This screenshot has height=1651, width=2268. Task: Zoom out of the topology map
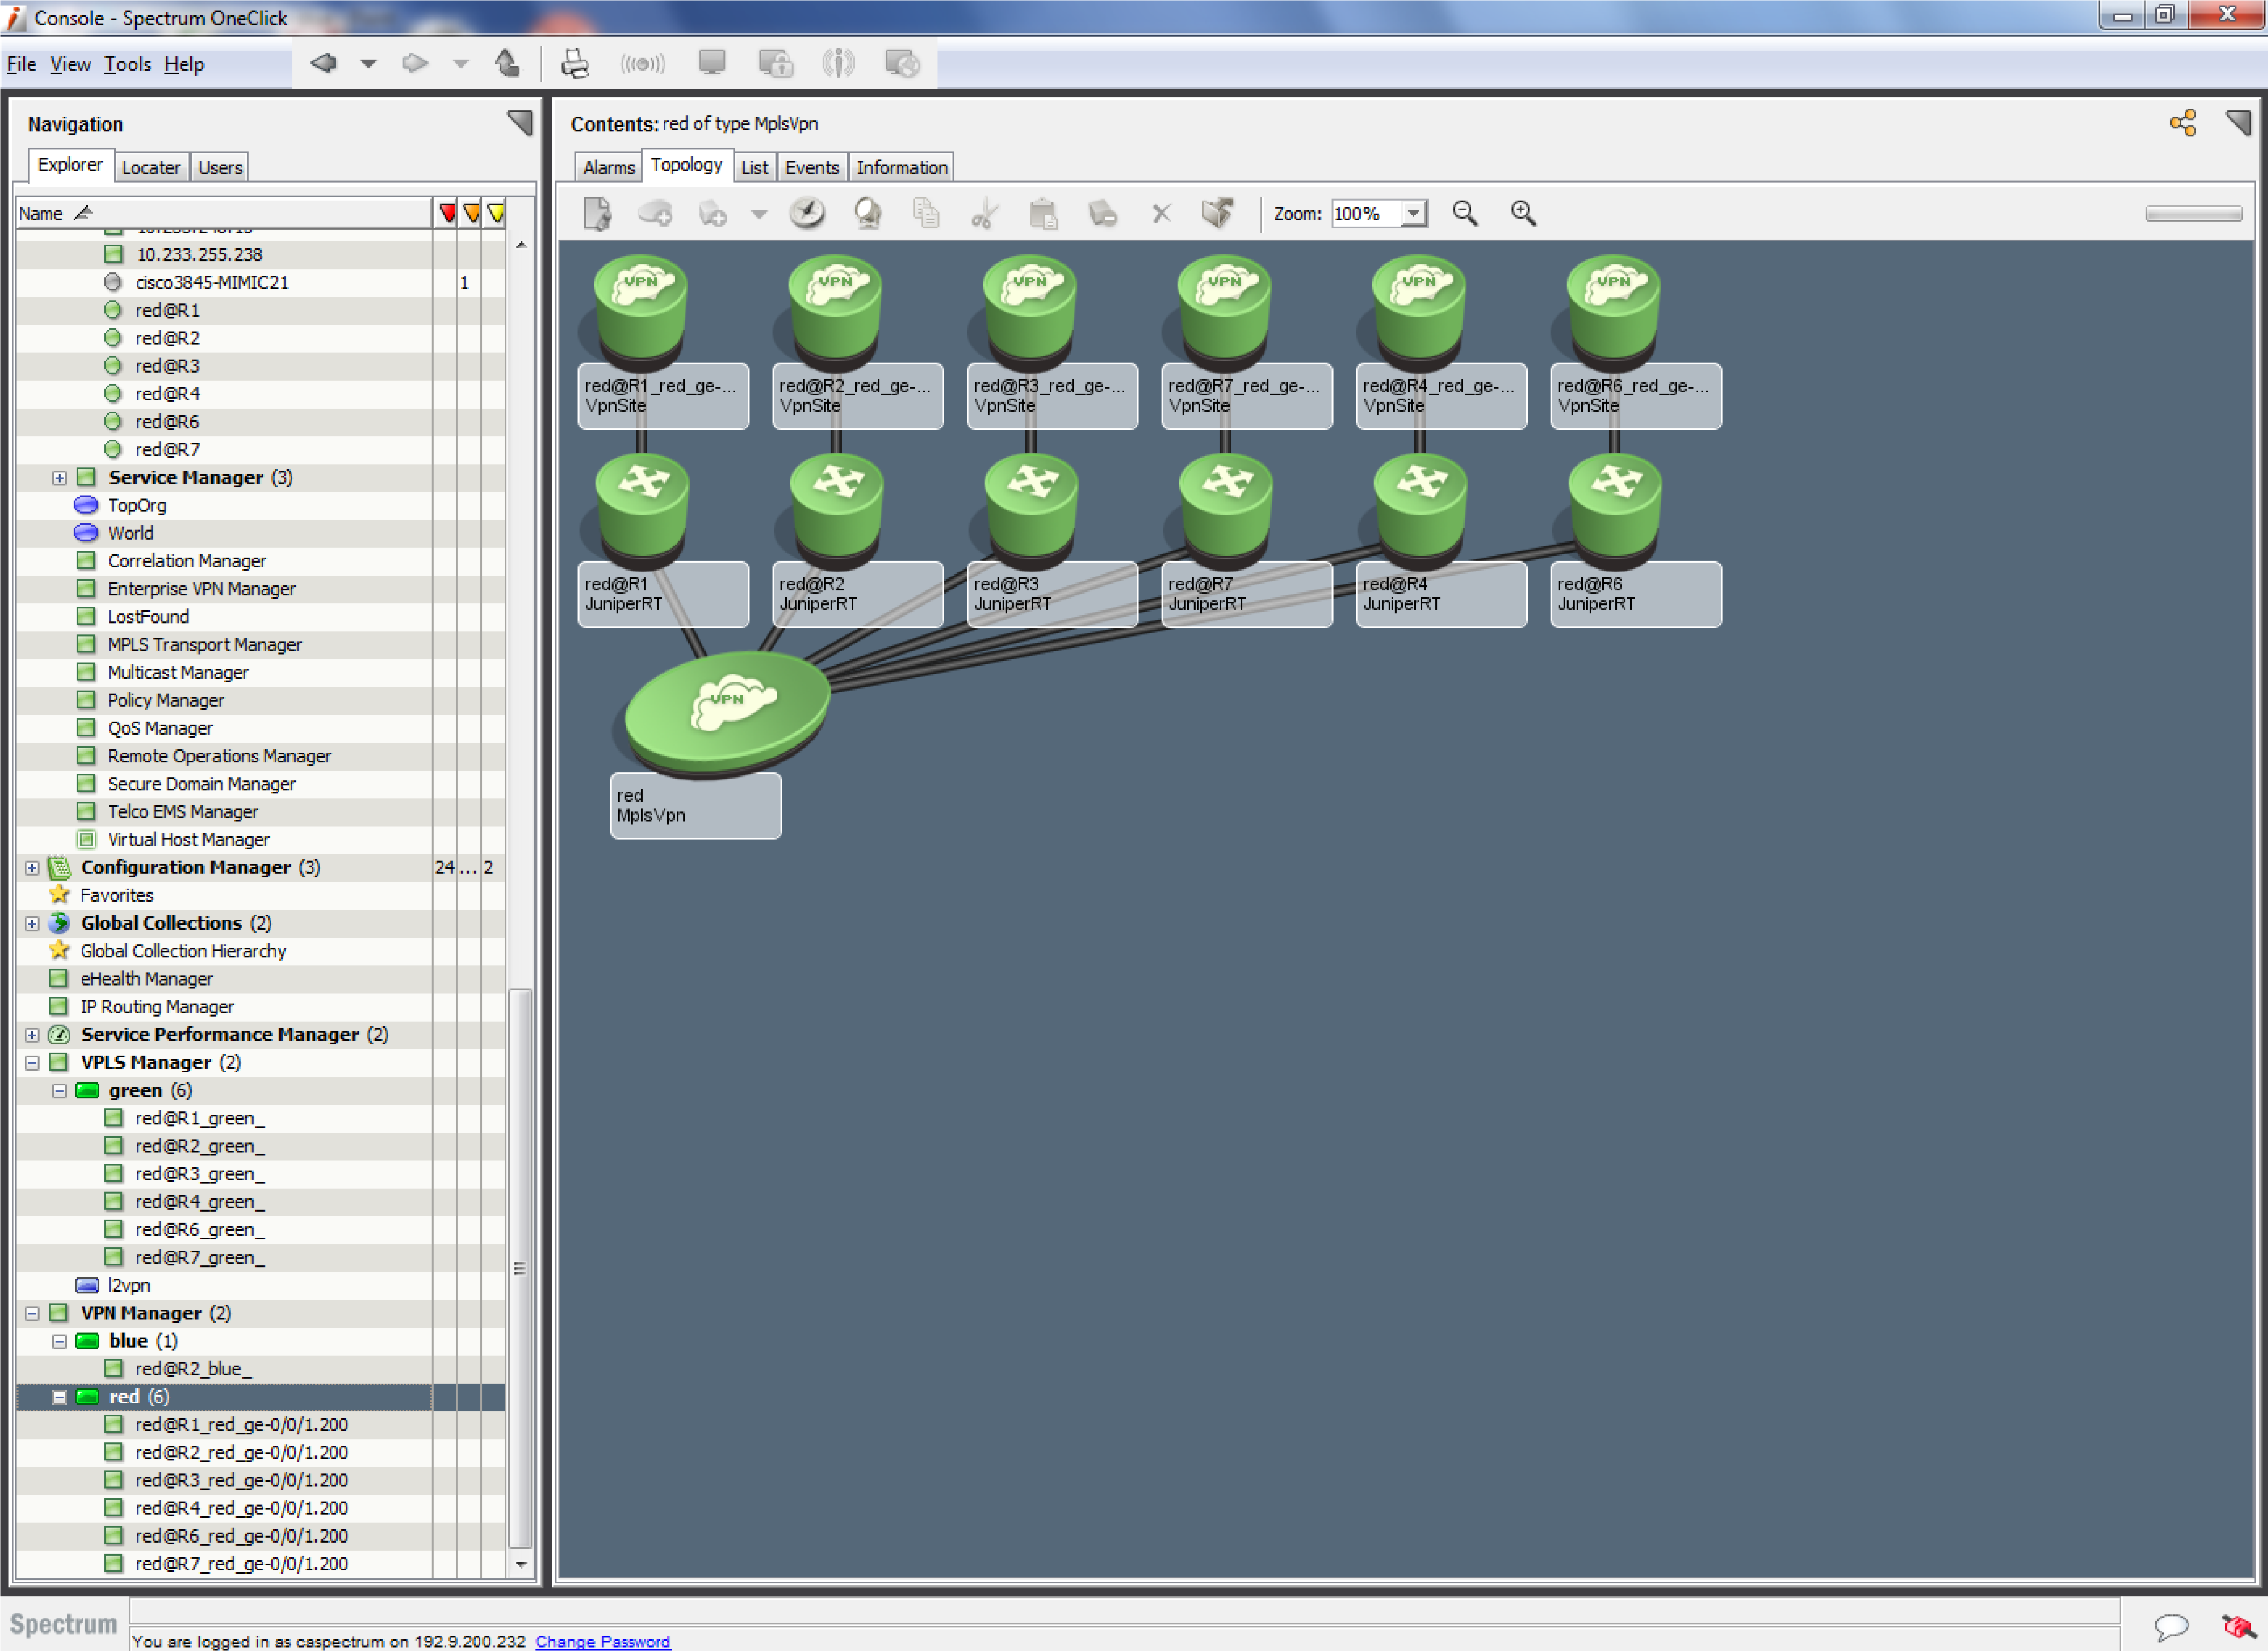click(1465, 213)
